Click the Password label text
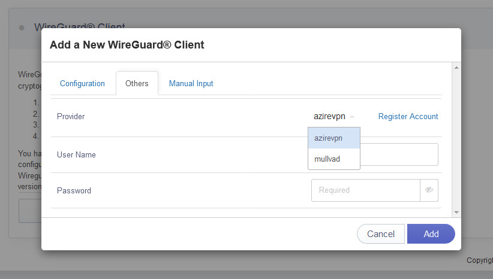This screenshot has width=493, height=279. [74, 190]
